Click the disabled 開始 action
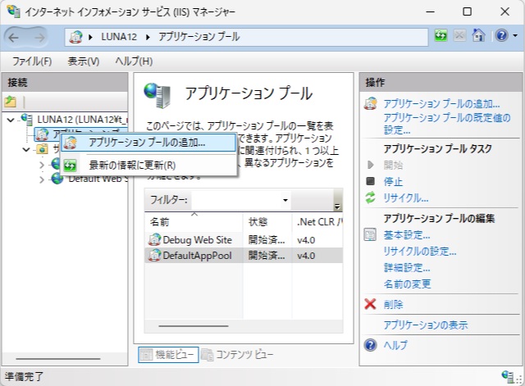This screenshot has height=386, width=525. (393, 165)
